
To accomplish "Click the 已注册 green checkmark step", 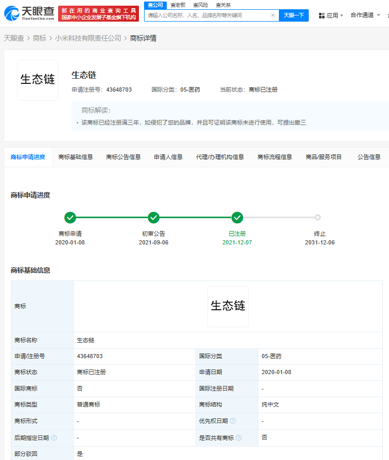I will pyautogui.click(x=237, y=217).
